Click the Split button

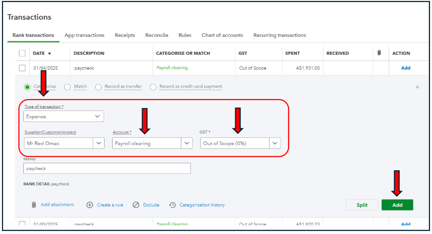click(362, 205)
